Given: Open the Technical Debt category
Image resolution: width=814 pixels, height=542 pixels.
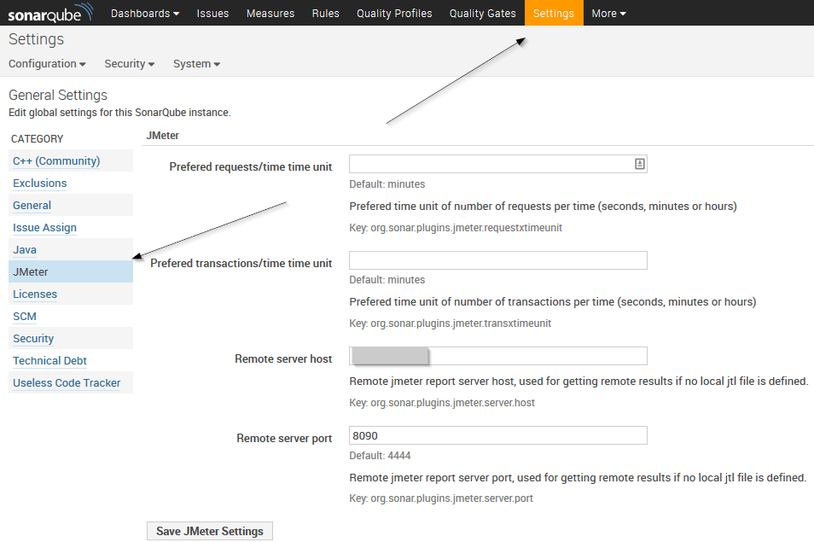Looking at the screenshot, I should click(49, 360).
